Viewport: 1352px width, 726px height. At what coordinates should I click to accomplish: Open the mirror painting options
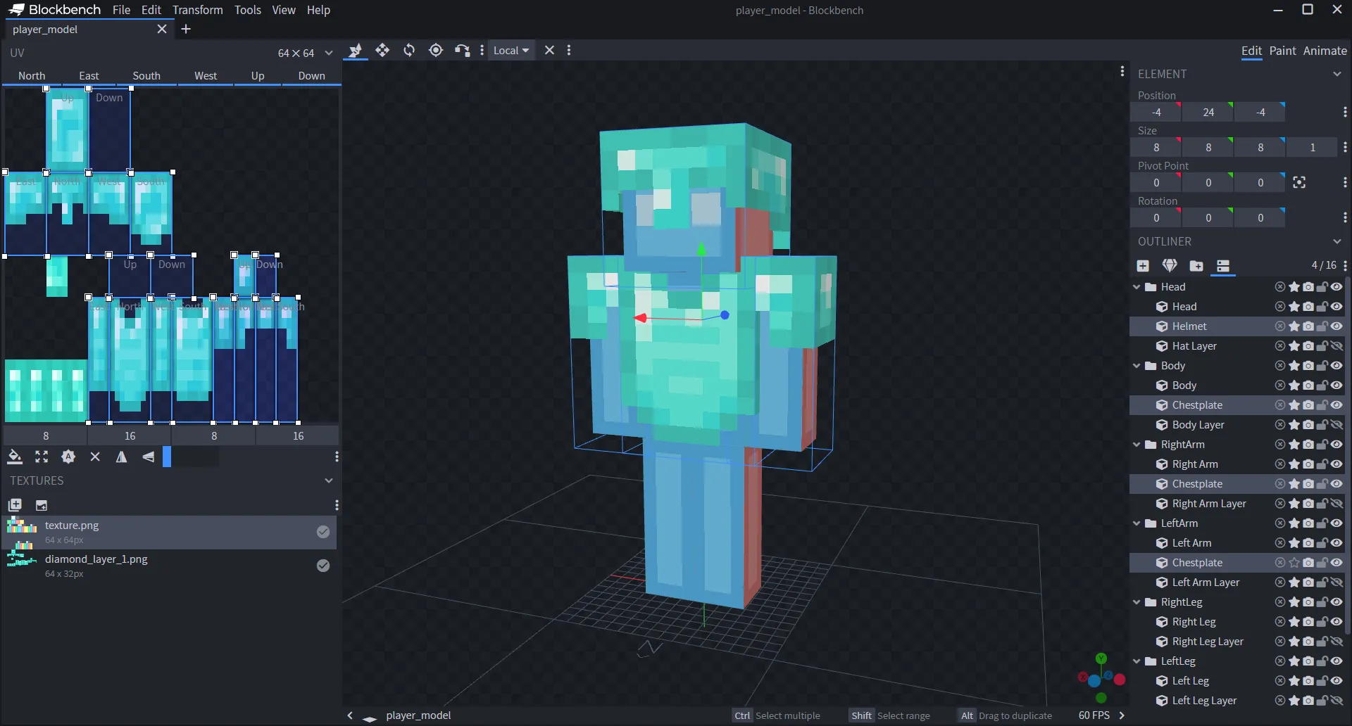pos(121,457)
